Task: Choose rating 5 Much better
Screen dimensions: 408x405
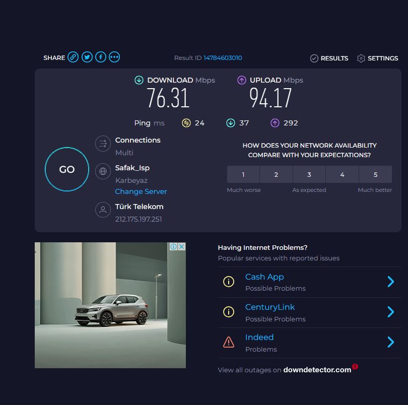Action: [x=375, y=175]
